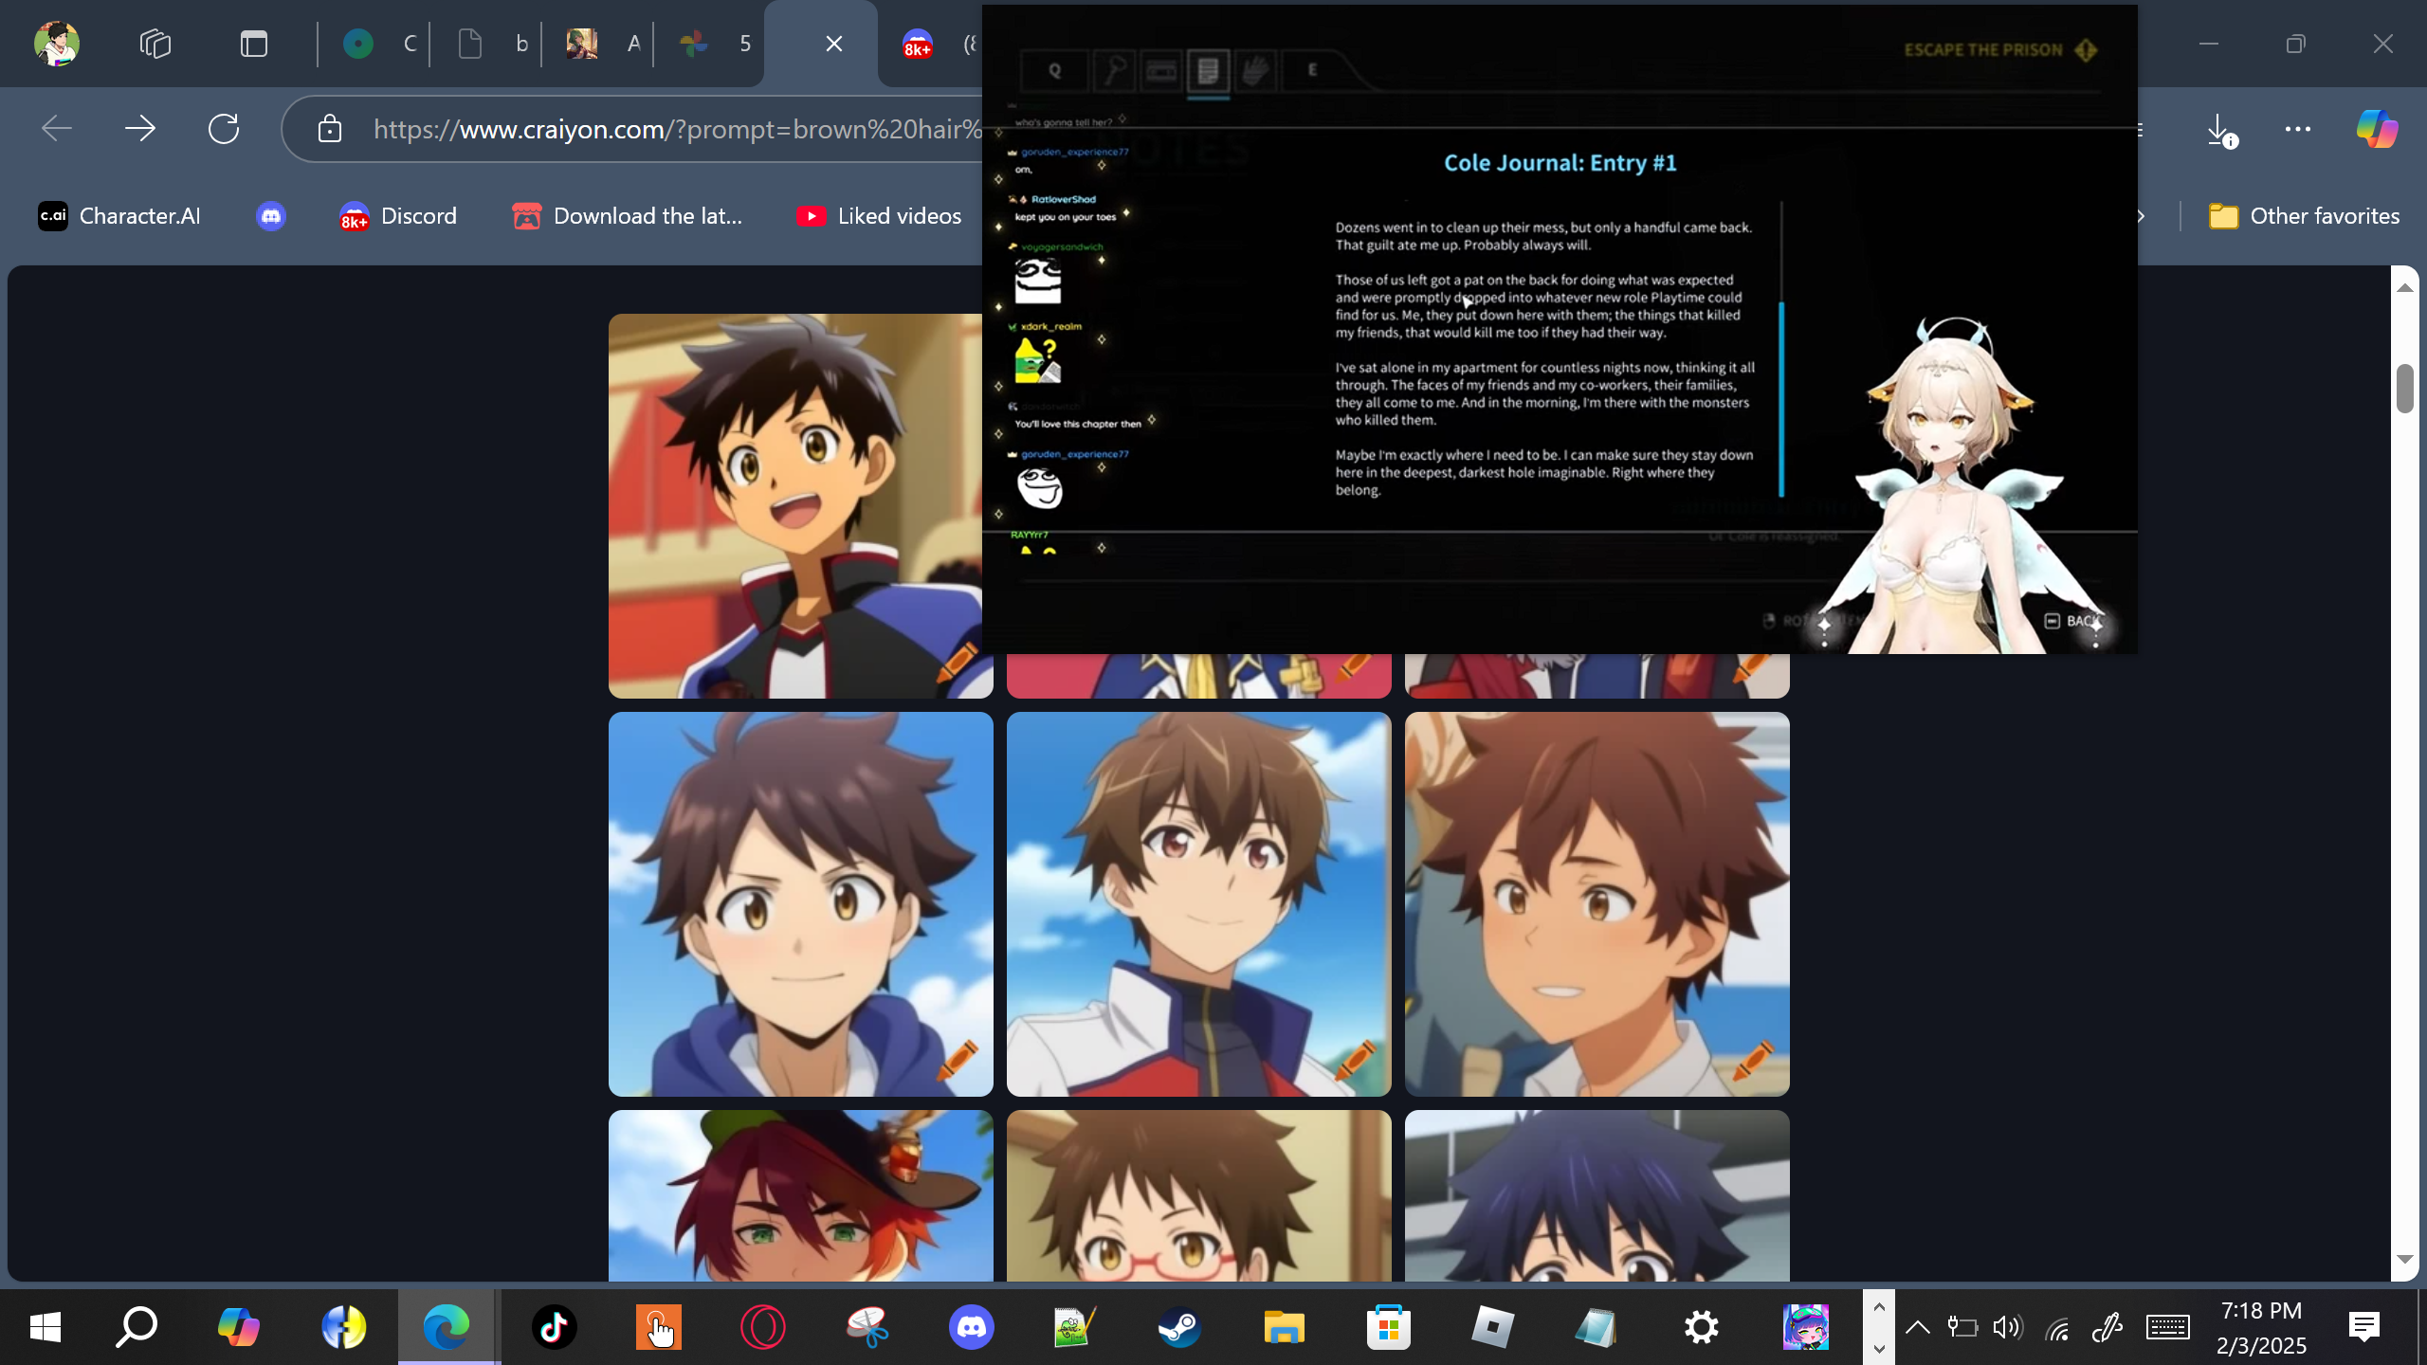This screenshot has height=1365, width=2427.
Task: Go back to the previous page
Action: (x=57, y=128)
